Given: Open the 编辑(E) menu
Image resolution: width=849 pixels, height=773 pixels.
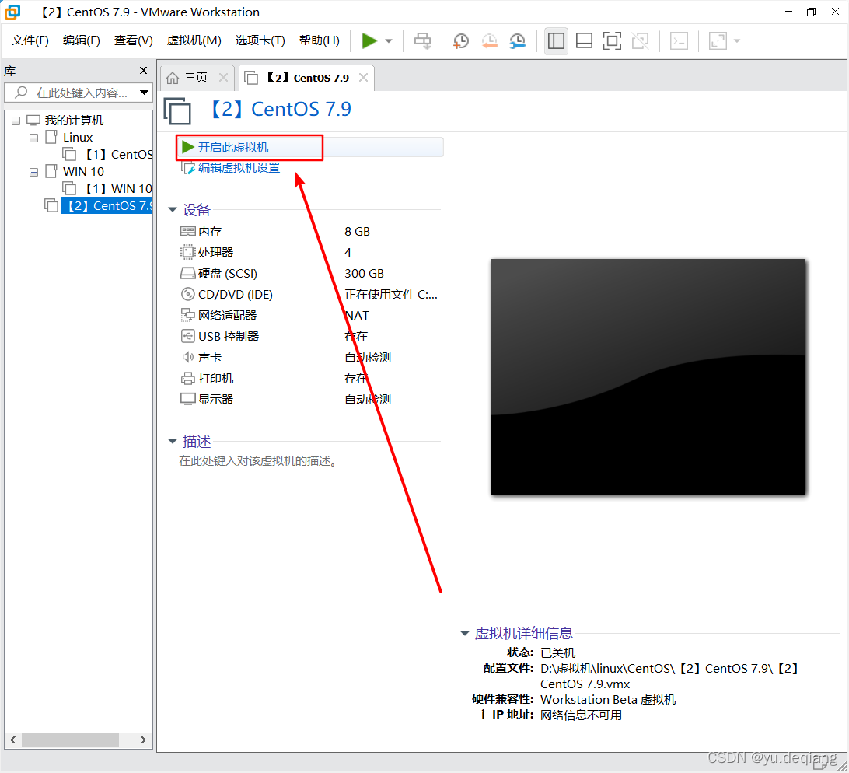Looking at the screenshot, I should point(81,40).
